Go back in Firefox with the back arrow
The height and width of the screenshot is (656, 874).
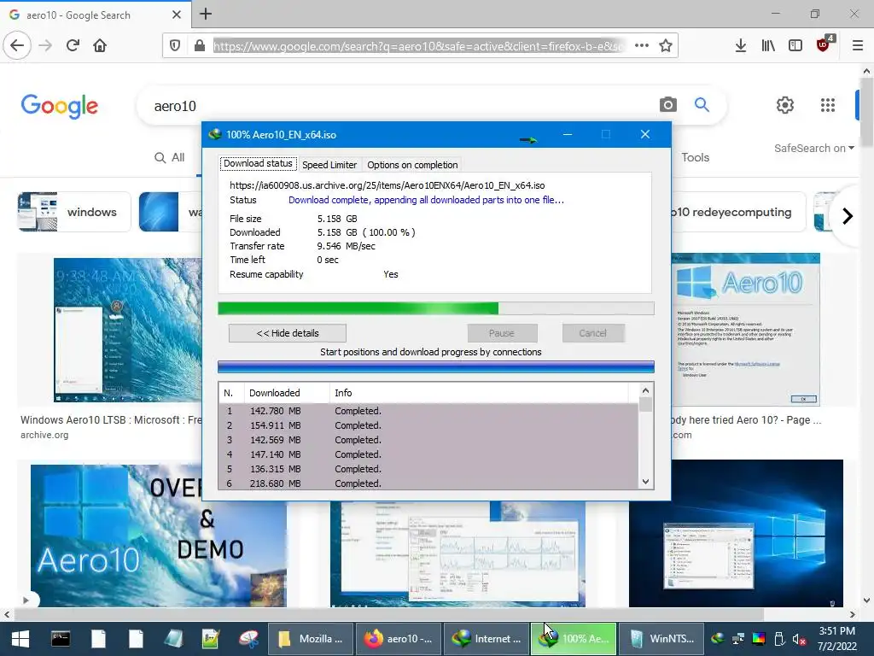(17, 45)
